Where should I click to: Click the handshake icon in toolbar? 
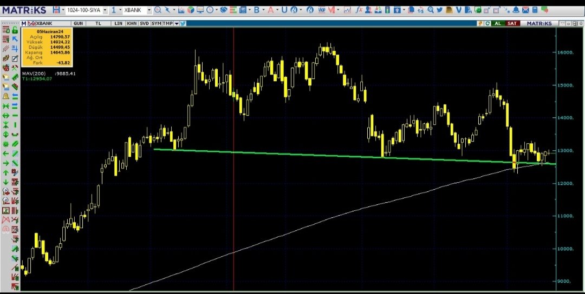tap(224, 10)
